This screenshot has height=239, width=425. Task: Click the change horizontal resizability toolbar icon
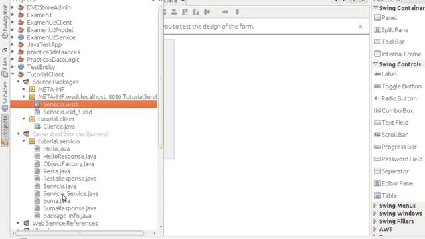(225, 12)
